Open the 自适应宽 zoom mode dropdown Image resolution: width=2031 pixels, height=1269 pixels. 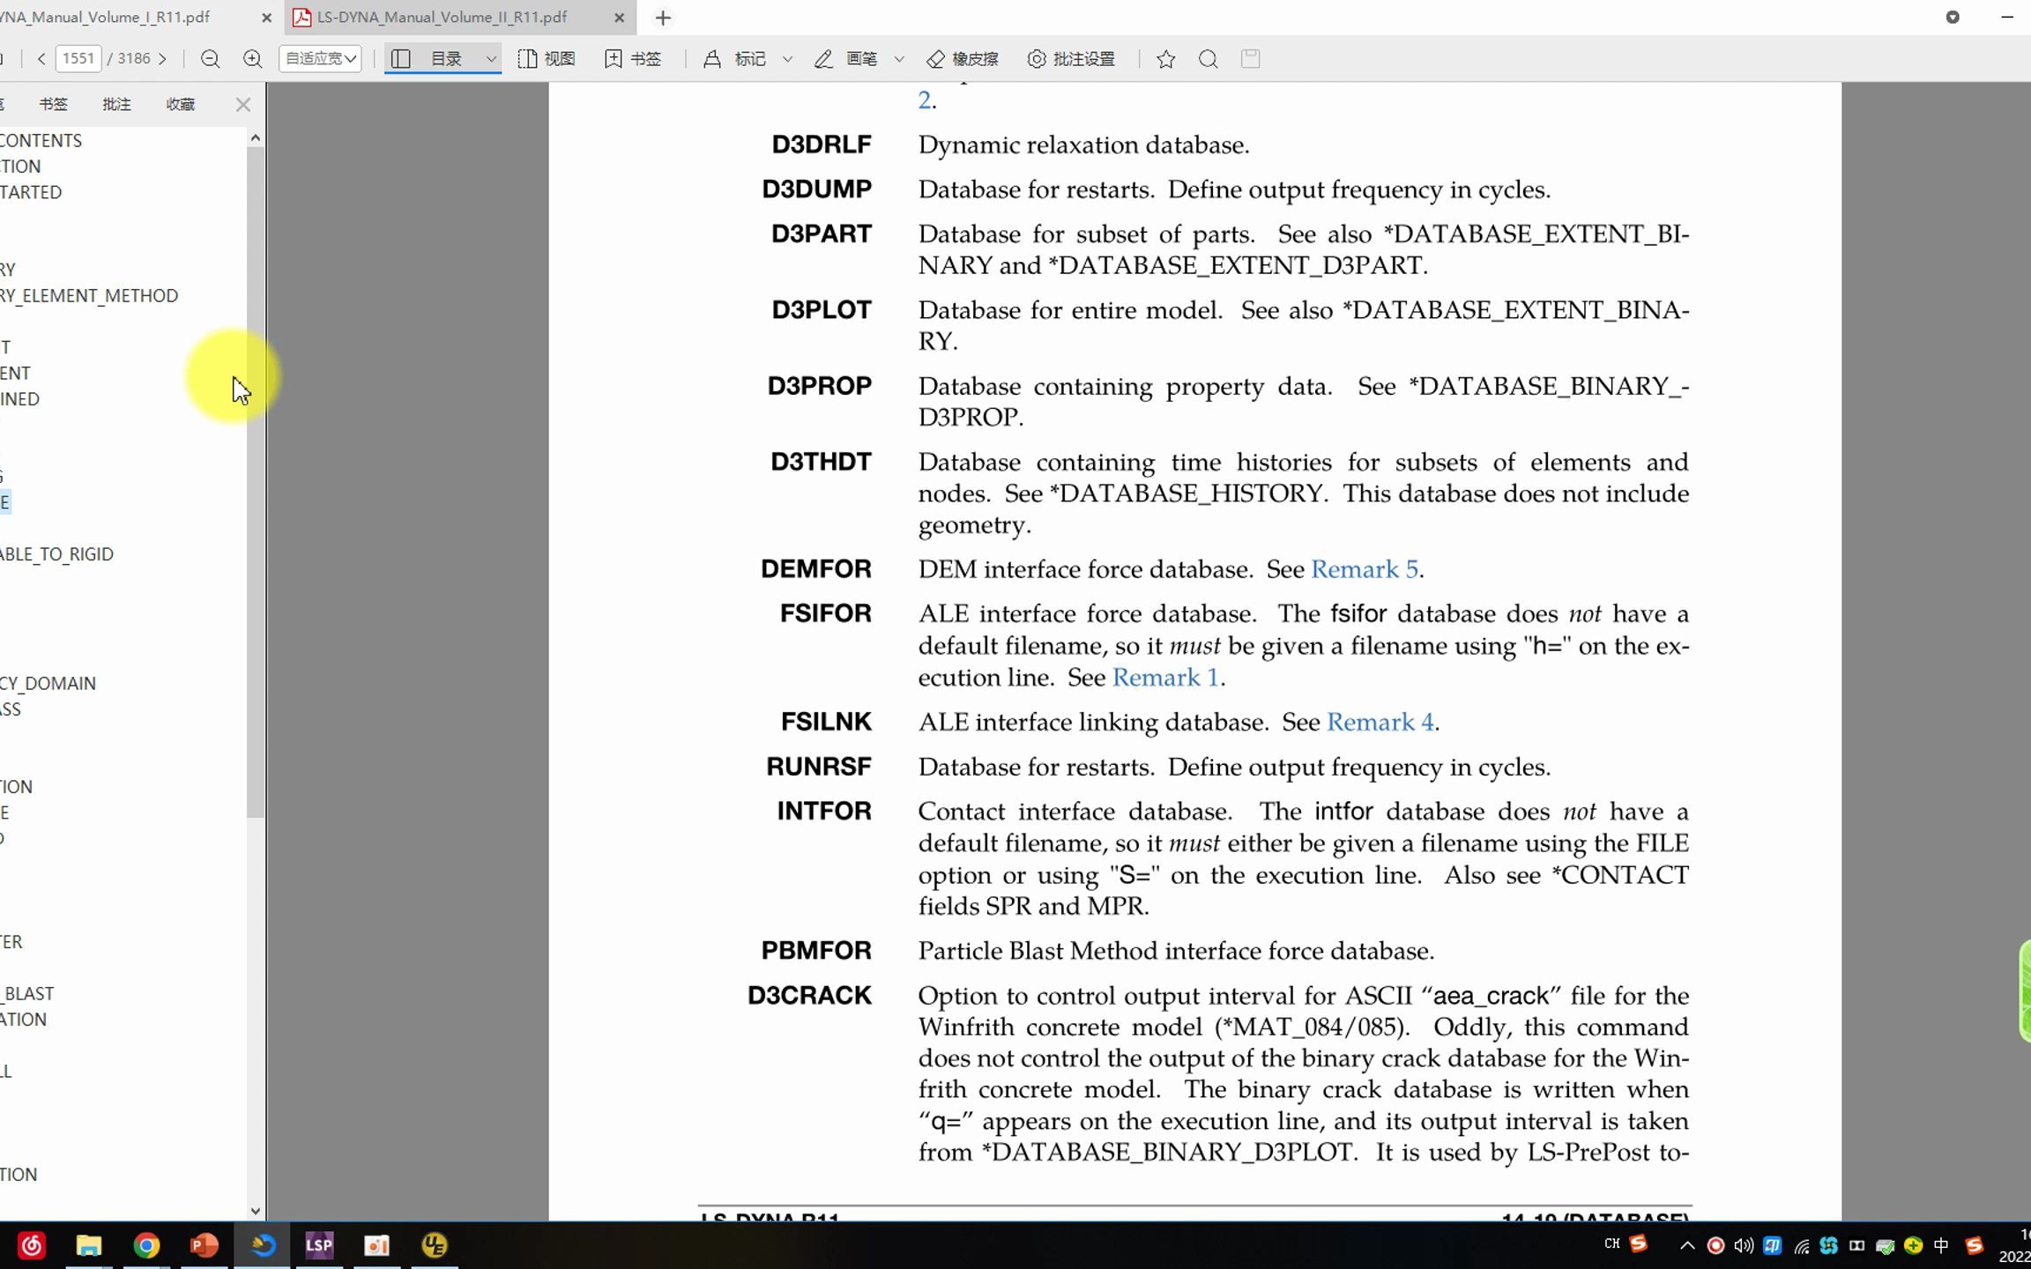320,59
